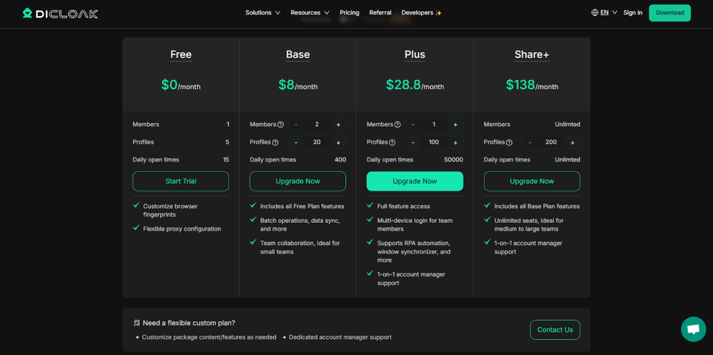Open the Pricing menu item
The width and height of the screenshot is (713, 355).
[x=350, y=13]
